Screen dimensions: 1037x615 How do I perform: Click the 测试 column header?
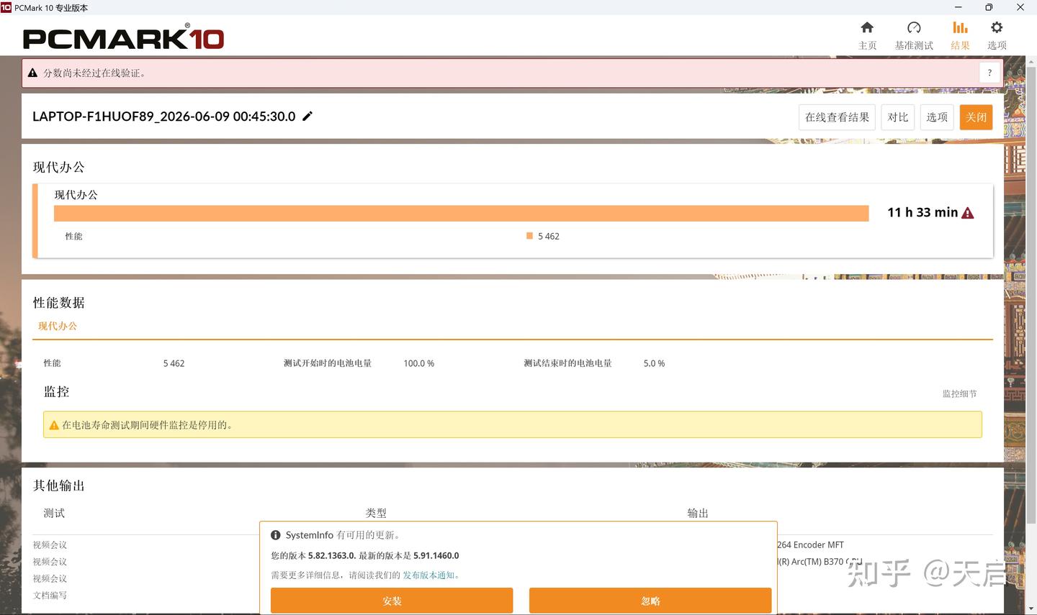tap(54, 513)
